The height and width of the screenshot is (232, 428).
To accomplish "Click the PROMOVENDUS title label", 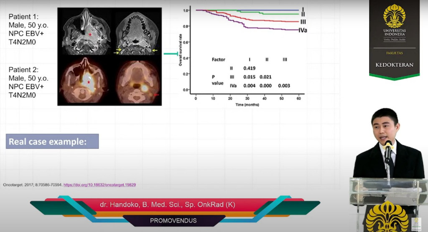I will click(x=173, y=220).
